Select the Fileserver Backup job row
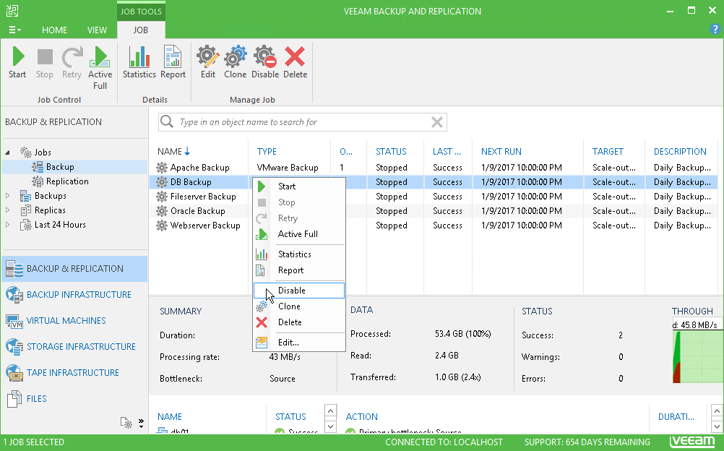Screen dimensions: 724x451 (x=434, y=197)
